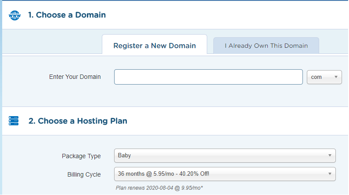This screenshot has height=195, width=349.
Task: Click the 1. Choose a Domain heading
Action: point(67,15)
